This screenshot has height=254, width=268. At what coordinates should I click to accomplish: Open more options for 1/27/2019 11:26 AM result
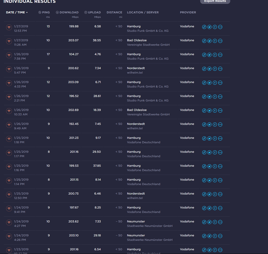coord(220,41)
